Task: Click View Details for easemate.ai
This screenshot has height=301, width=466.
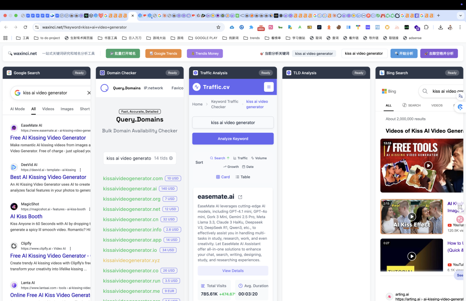Action: pos(233,271)
